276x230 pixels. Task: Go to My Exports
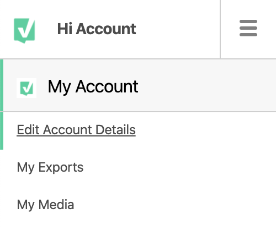pyautogui.click(x=50, y=167)
